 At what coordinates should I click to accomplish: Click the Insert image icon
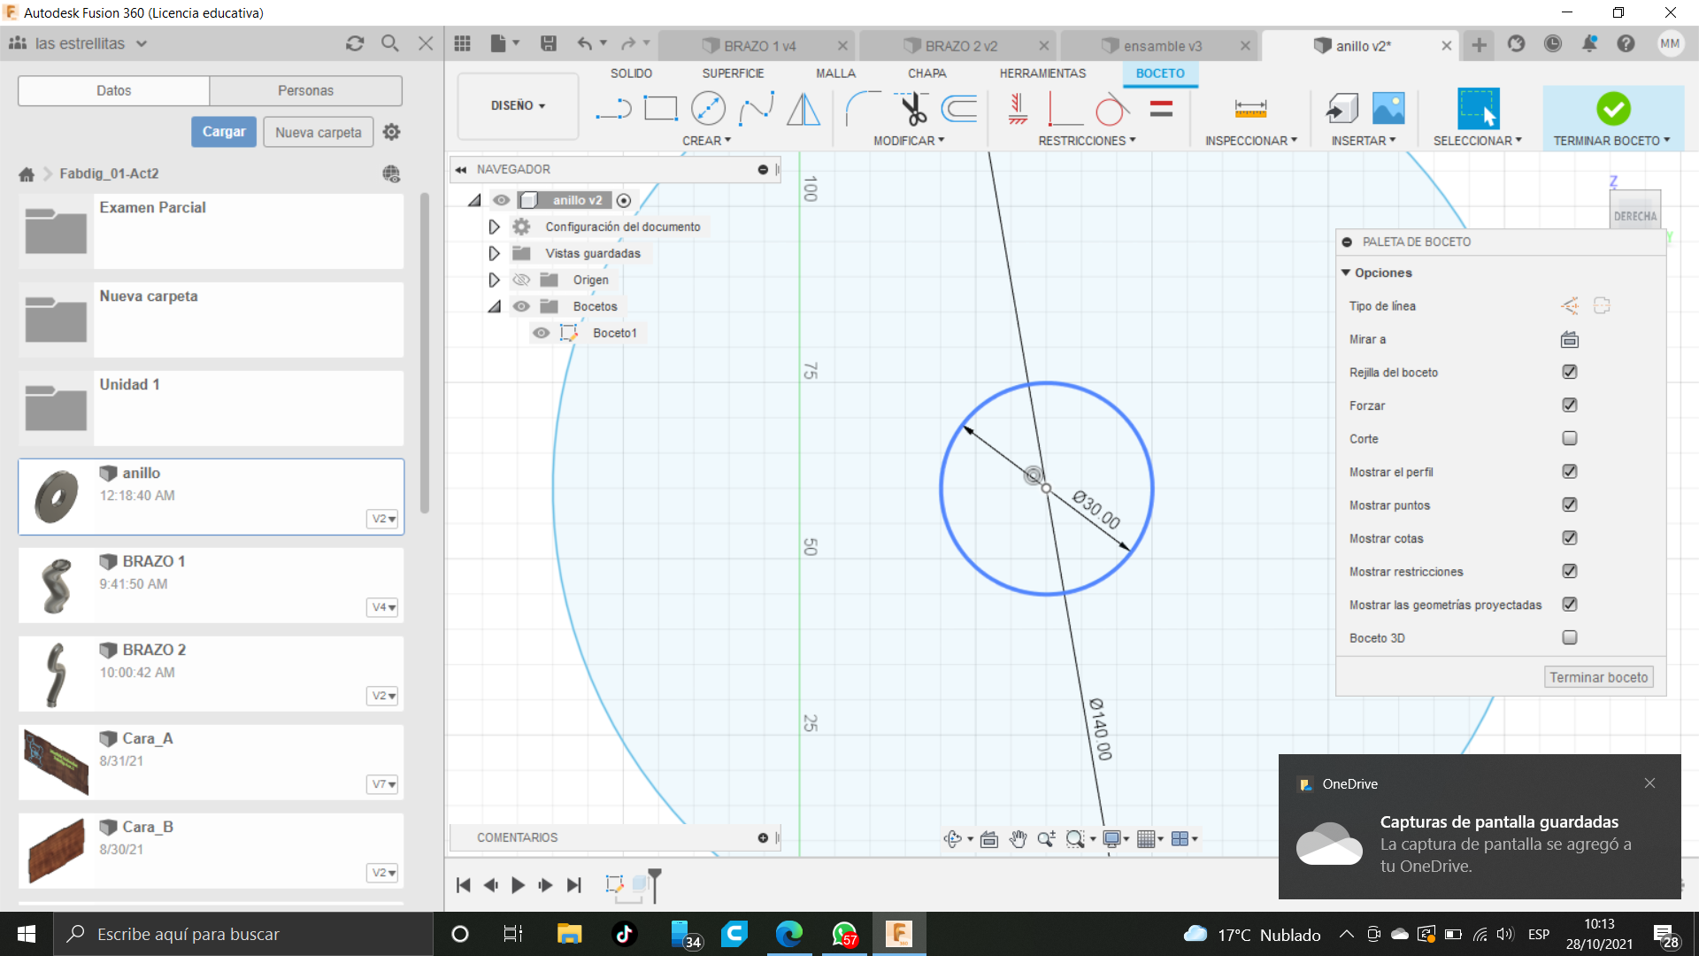pos(1388,109)
